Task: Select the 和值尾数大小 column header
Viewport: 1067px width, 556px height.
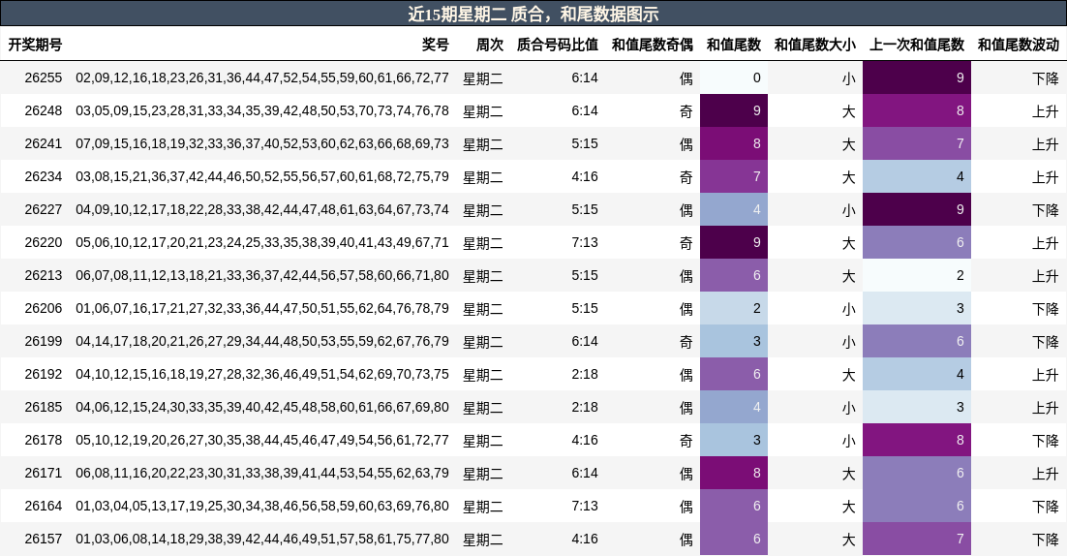Action: point(815,45)
